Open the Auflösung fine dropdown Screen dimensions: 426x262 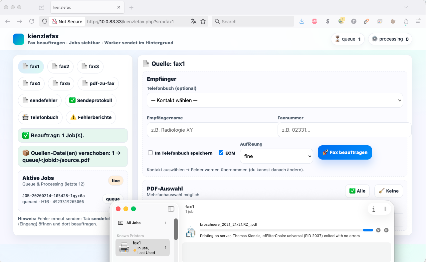tap(276, 156)
